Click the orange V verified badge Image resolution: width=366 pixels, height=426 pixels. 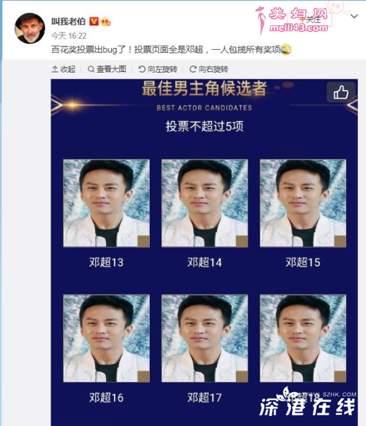94,21
